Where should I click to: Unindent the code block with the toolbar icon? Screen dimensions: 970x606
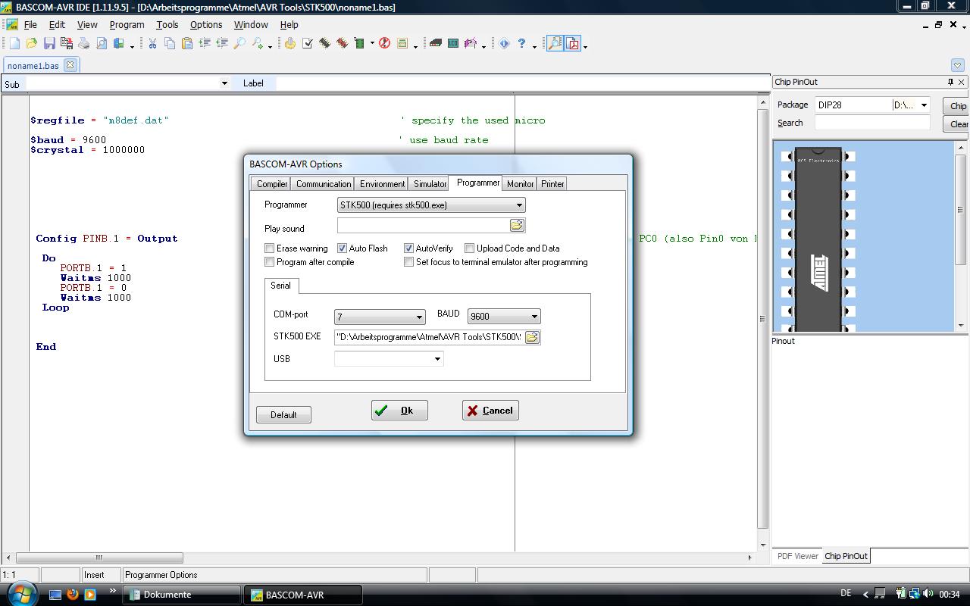point(222,44)
